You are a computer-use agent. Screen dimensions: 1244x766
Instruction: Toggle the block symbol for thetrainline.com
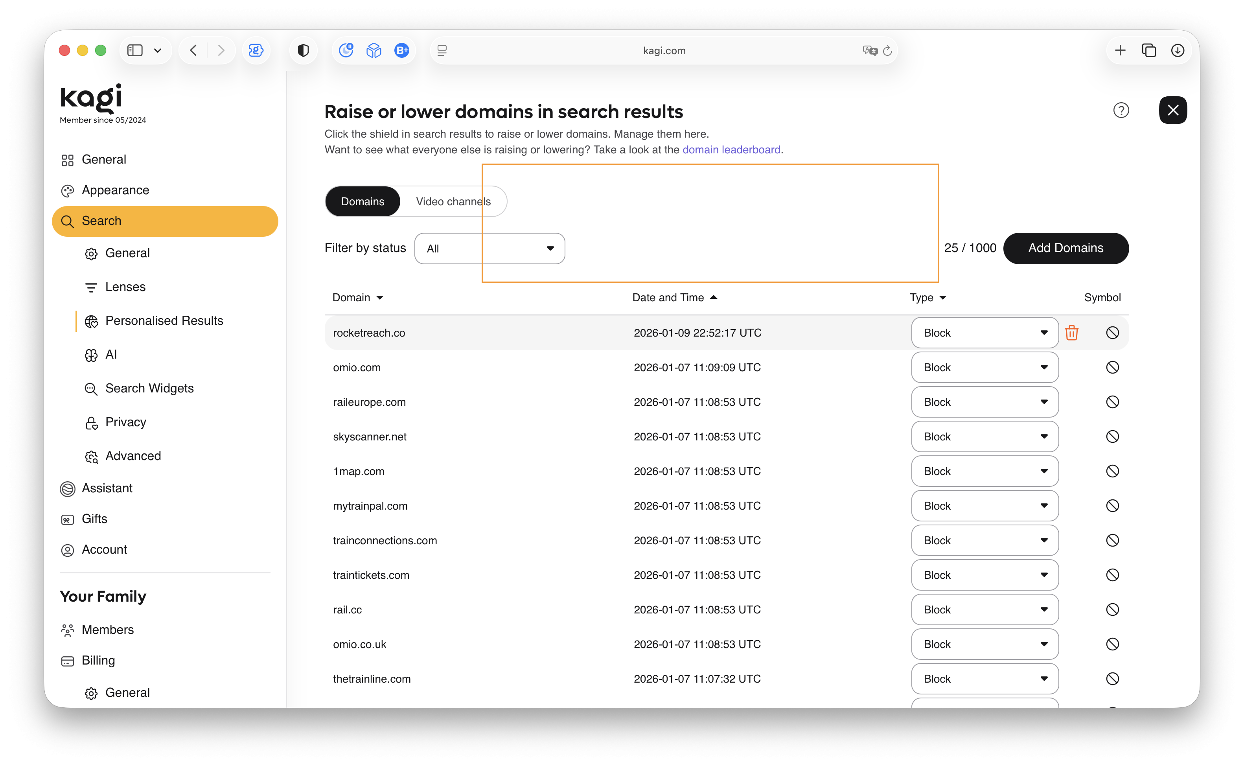[1113, 678]
